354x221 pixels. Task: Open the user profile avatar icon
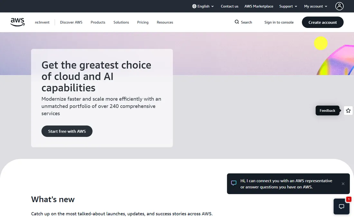click(x=339, y=6)
